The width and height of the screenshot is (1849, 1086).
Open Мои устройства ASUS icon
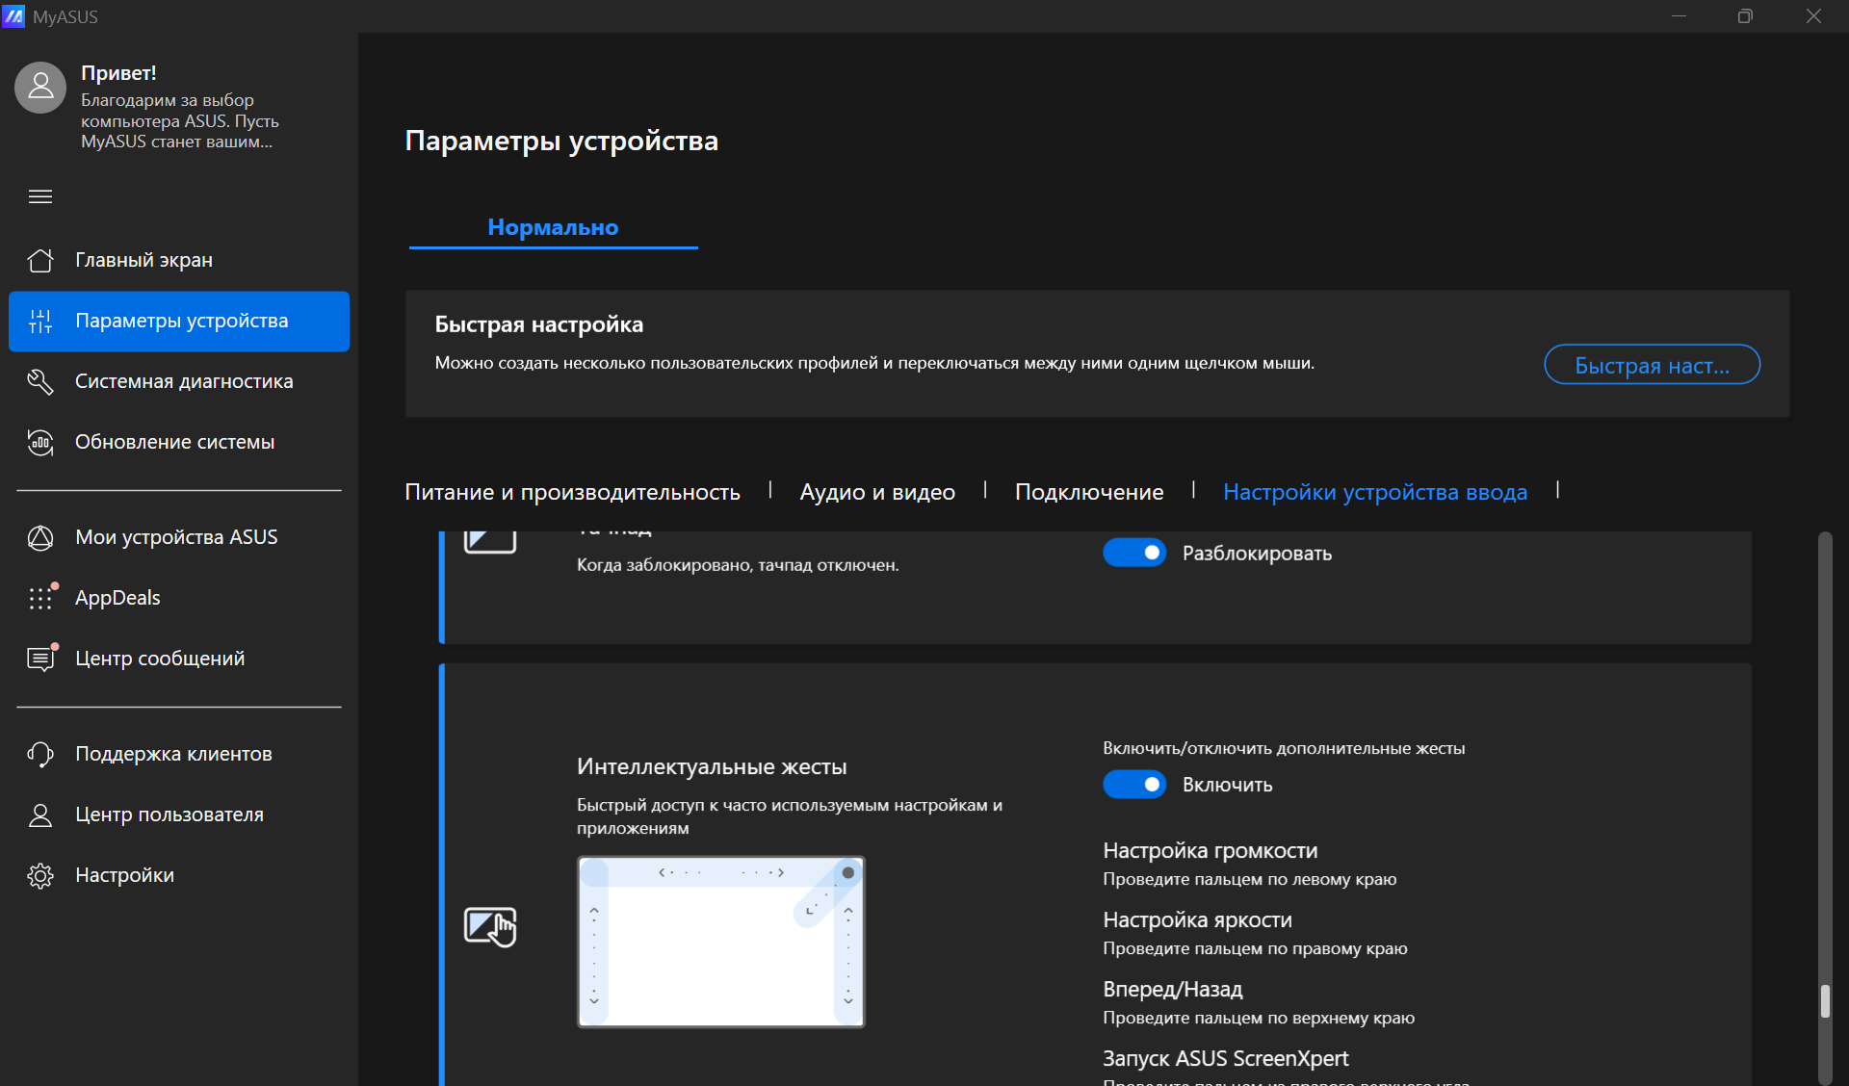tap(40, 537)
